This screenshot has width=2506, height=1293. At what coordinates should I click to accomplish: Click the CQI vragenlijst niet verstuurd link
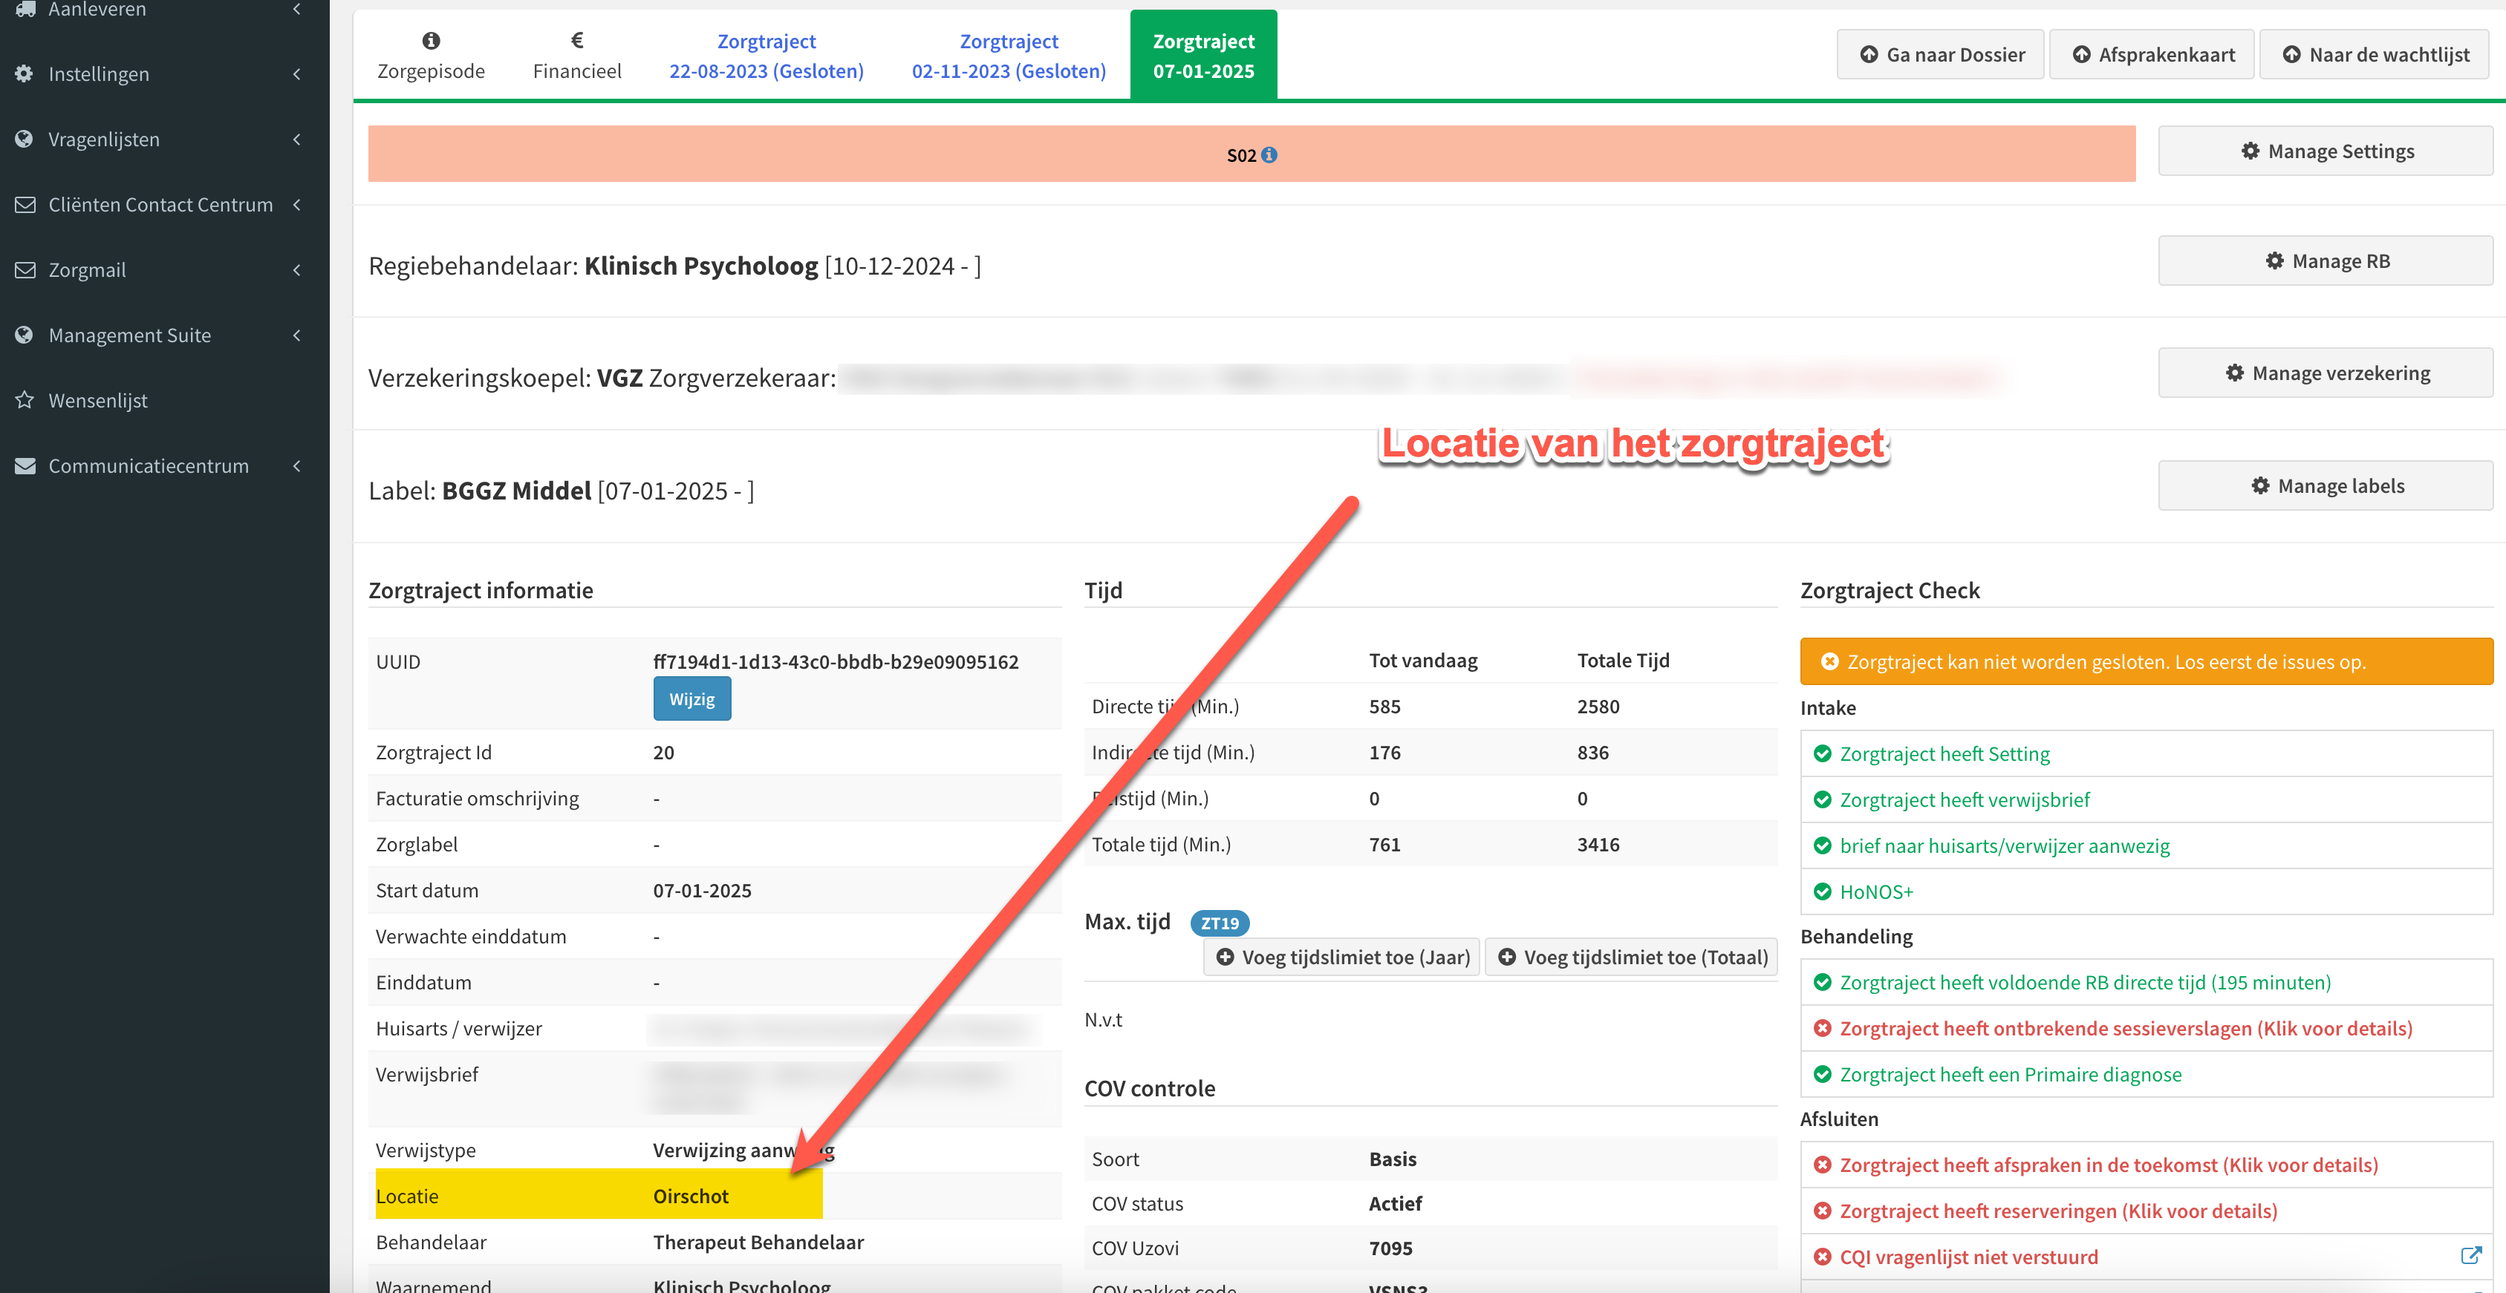1968,1256
